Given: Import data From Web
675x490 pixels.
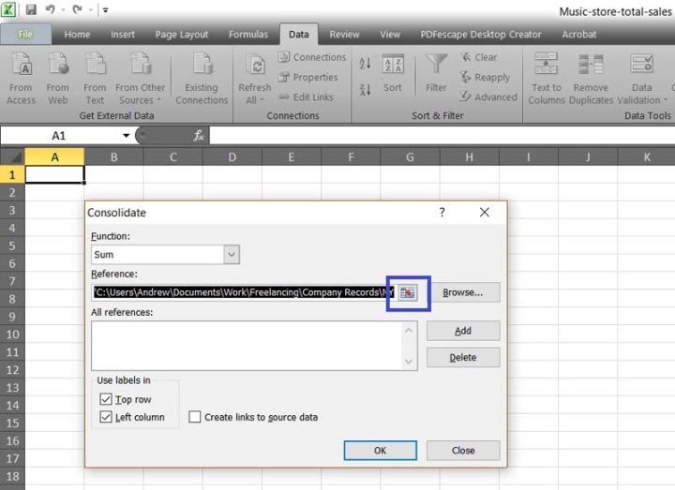Looking at the screenshot, I should pyautogui.click(x=58, y=79).
